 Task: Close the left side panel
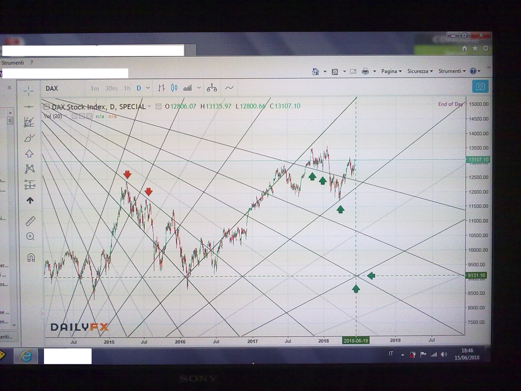pyautogui.click(x=9, y=88)
